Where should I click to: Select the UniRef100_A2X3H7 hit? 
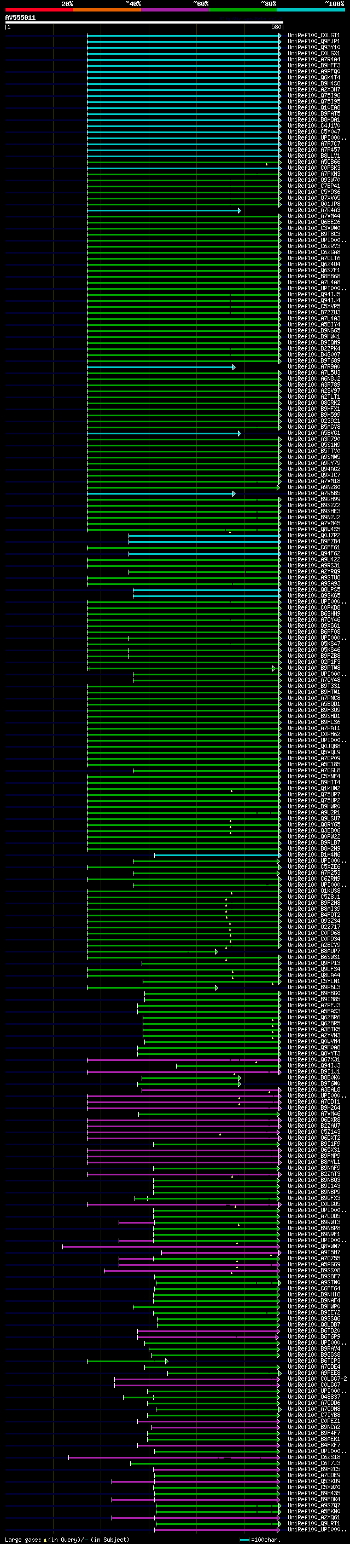pyautogui.click(x=313, y=90)
